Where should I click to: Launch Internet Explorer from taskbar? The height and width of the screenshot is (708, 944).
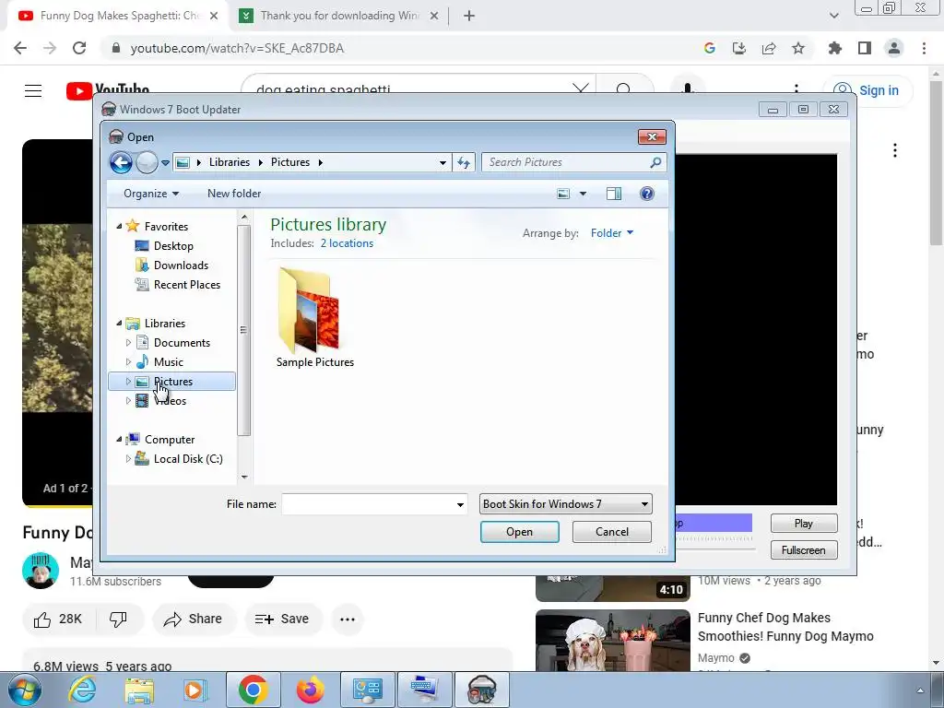coord(82,690)
